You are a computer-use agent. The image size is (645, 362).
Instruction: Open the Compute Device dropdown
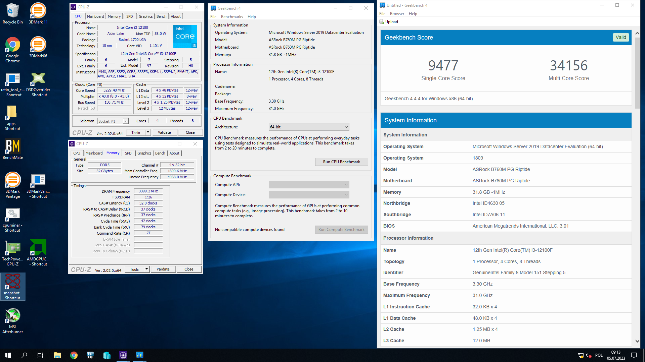click(309, 195)
